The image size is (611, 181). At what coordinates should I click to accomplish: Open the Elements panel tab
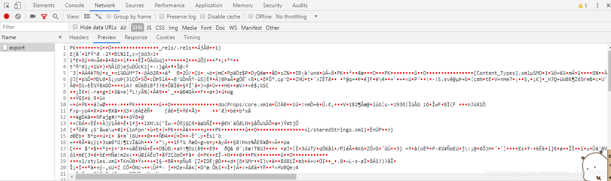pos(44,5)
